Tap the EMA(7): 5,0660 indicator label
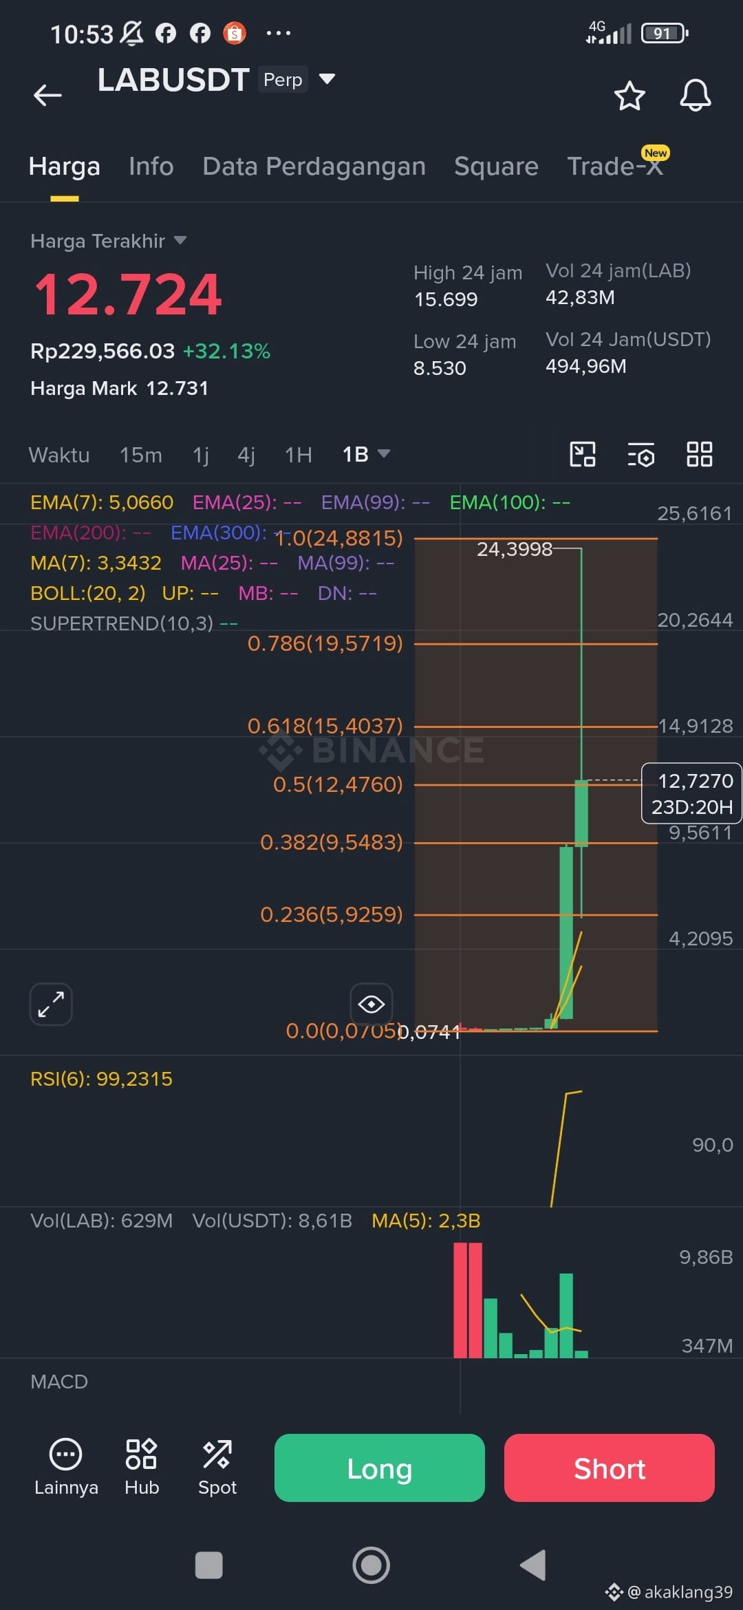 coord(102,502)
